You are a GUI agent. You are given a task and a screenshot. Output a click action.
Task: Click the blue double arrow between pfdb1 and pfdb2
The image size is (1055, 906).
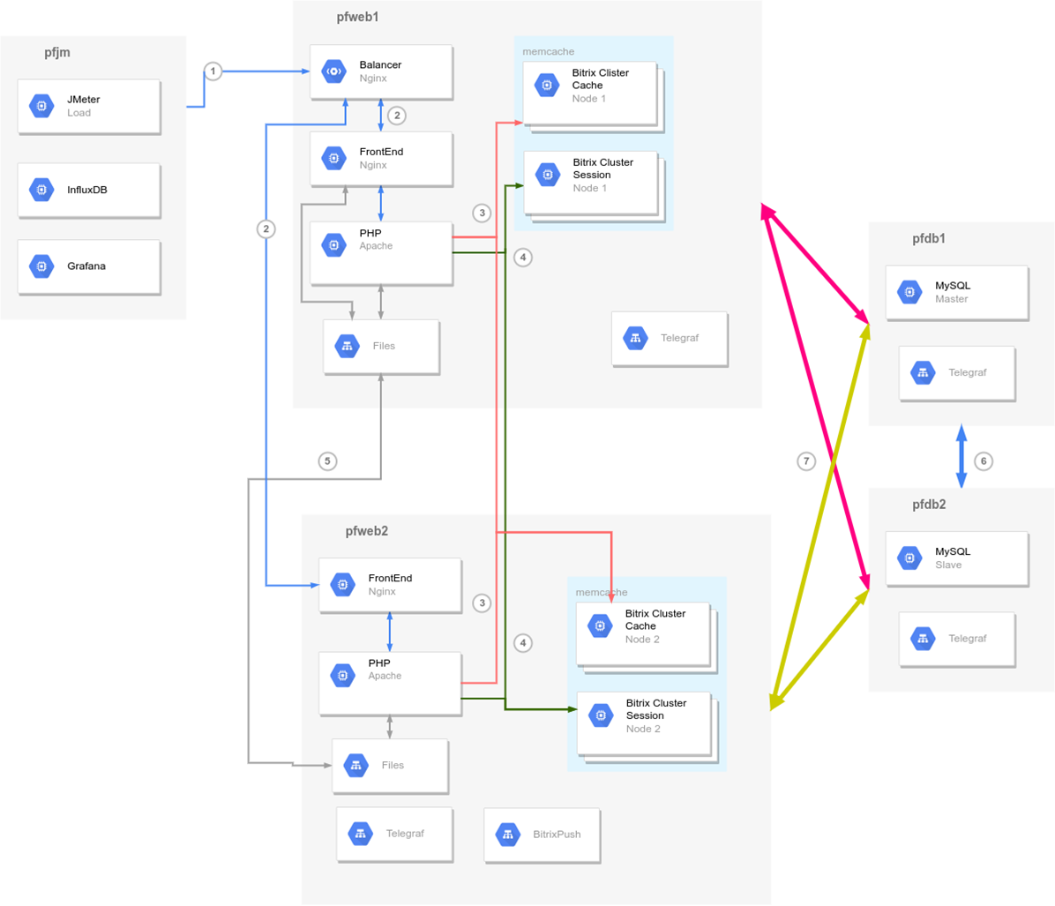(961, 457)
